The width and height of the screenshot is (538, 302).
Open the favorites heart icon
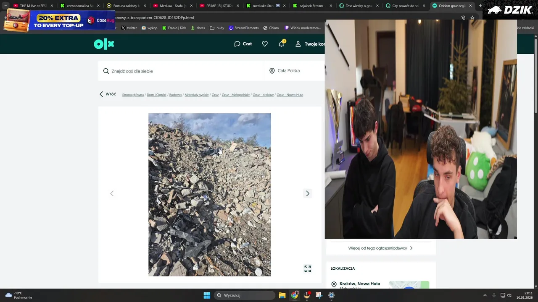point(265,44)
